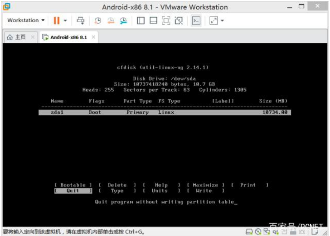Click the stretch guest display icon

pyautogui.click(x=213, y=20)
